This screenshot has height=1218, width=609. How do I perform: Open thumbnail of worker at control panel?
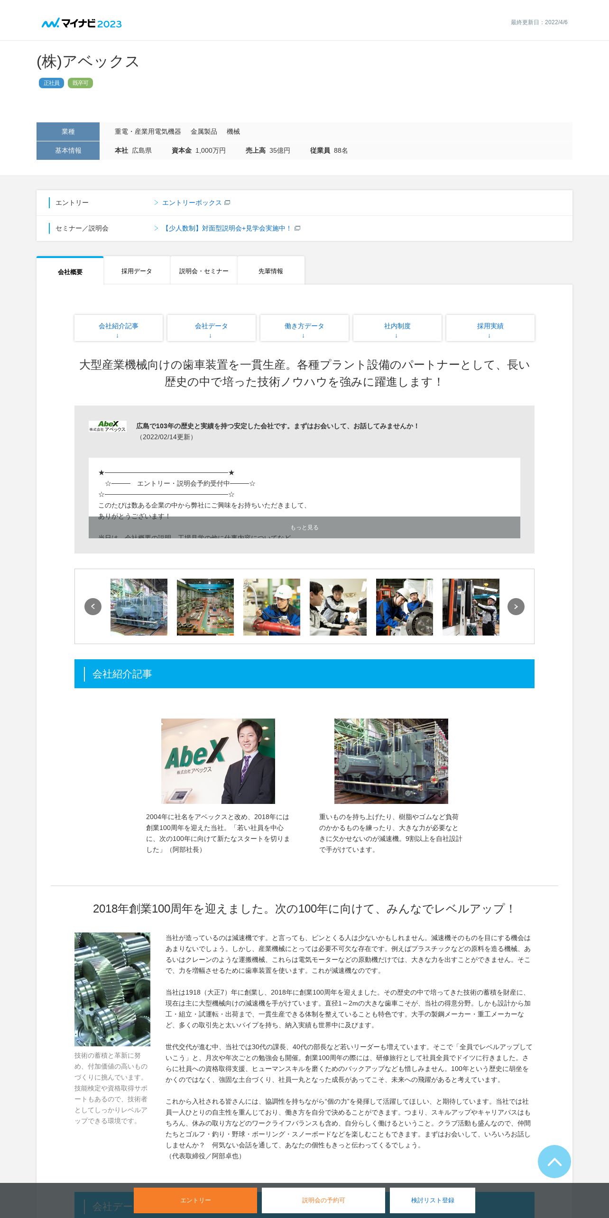(471, 607)
